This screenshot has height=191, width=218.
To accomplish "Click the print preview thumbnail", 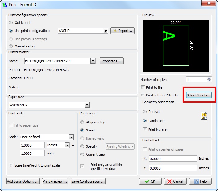I will coord(176,46).
